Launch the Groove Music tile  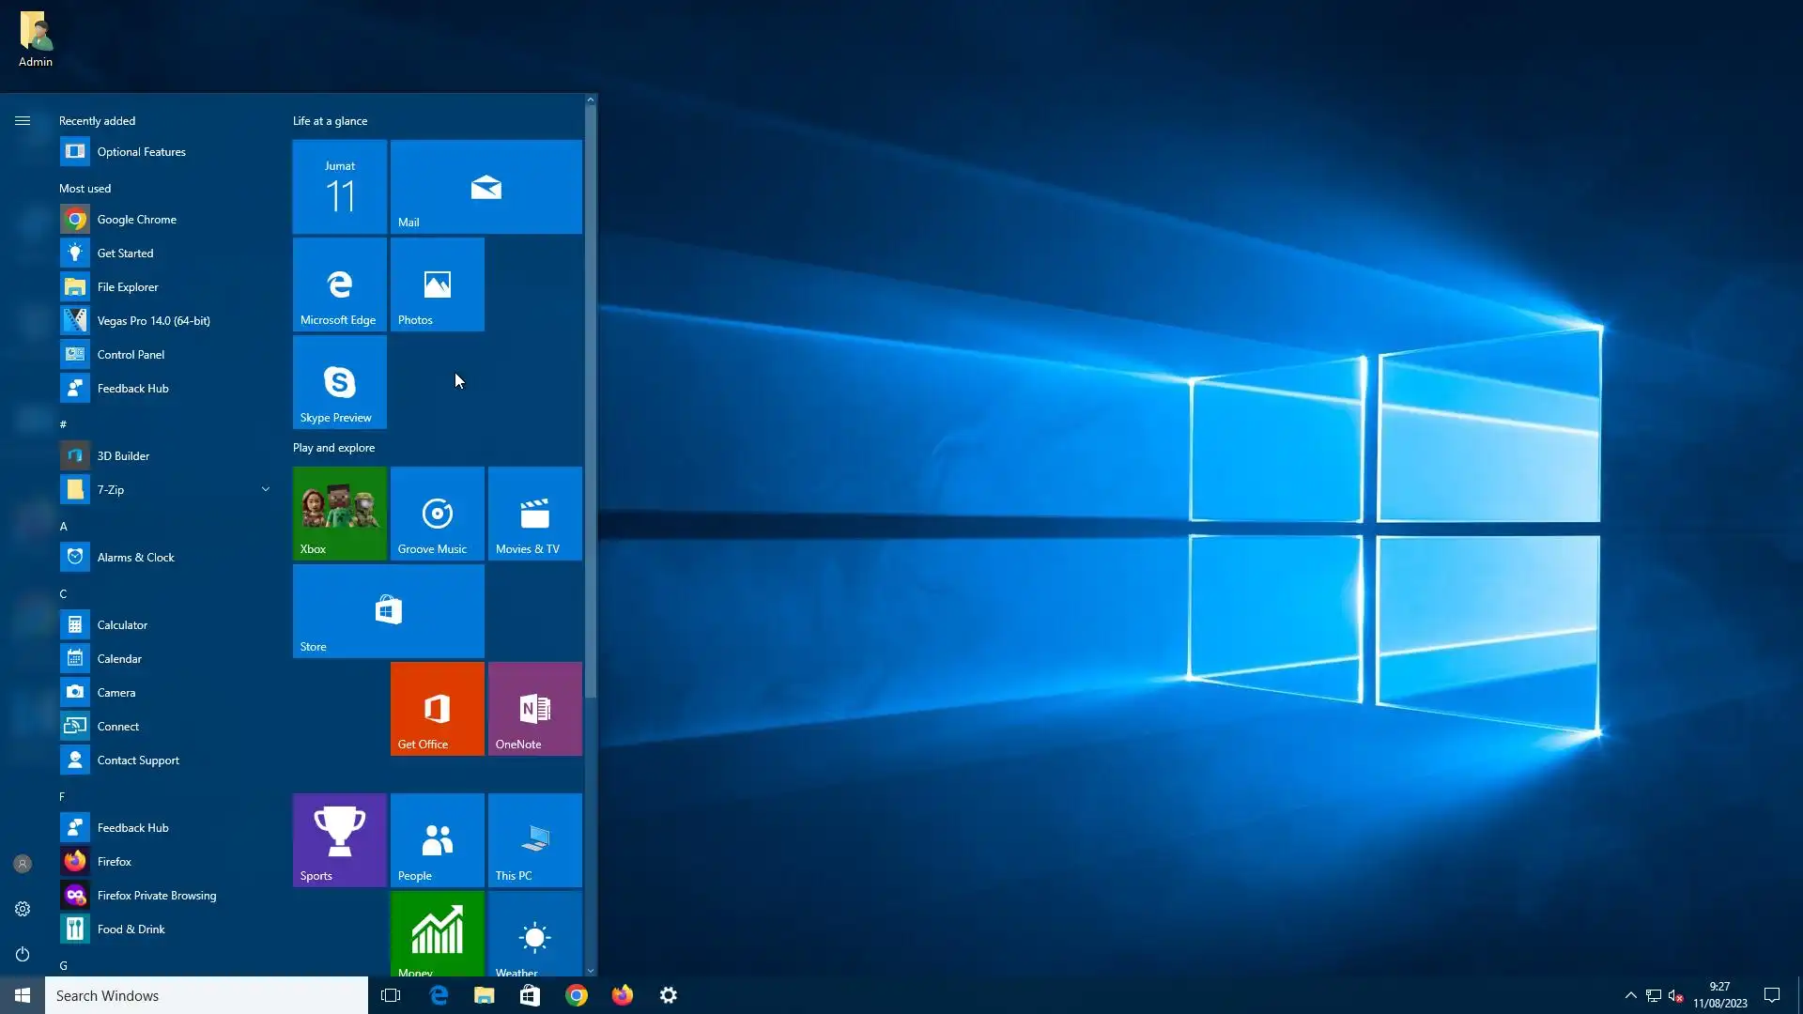click(x=437, y=514)
